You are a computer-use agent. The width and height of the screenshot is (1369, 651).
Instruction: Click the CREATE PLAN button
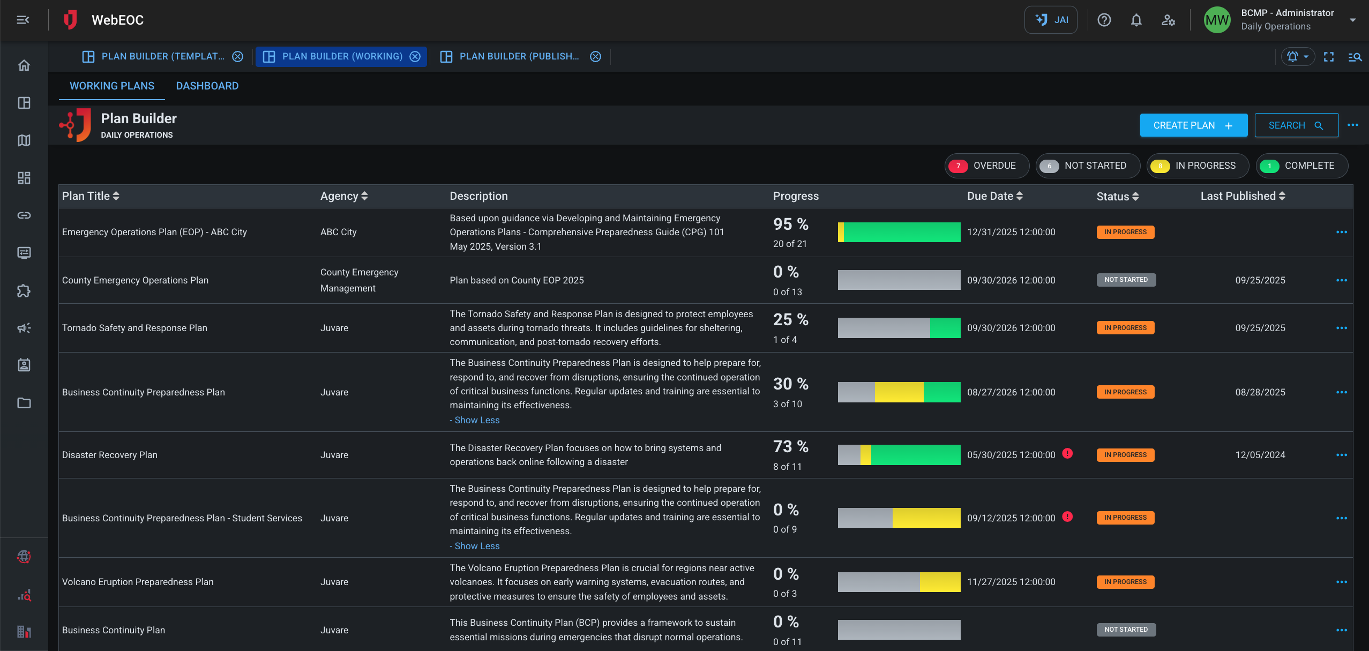[1194, 125]
